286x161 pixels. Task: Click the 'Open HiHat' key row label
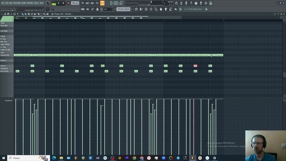click(7, 44)
